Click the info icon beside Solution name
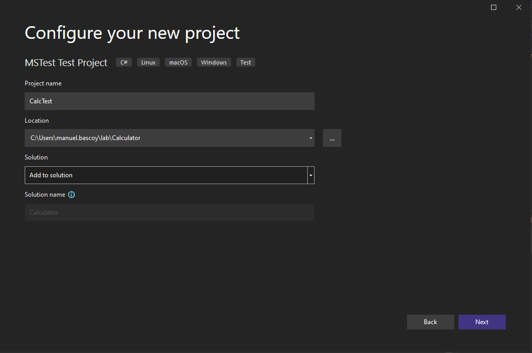Image resolution: width=532 pixels, height=353 pixels. tap(72, 195)
